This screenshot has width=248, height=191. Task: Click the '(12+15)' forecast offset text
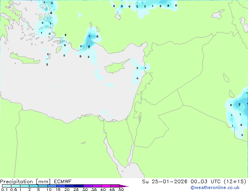[x=235, y=182]
